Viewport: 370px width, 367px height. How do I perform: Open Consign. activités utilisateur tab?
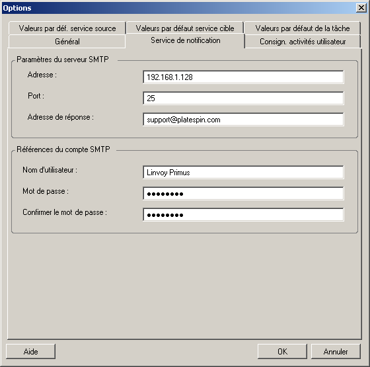tap(303, 42)
